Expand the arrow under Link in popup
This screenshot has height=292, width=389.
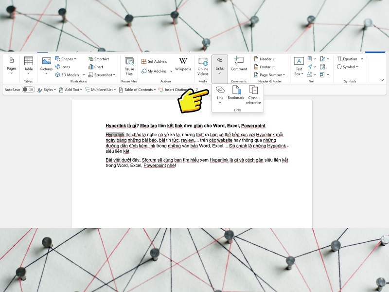coord(220,103)
